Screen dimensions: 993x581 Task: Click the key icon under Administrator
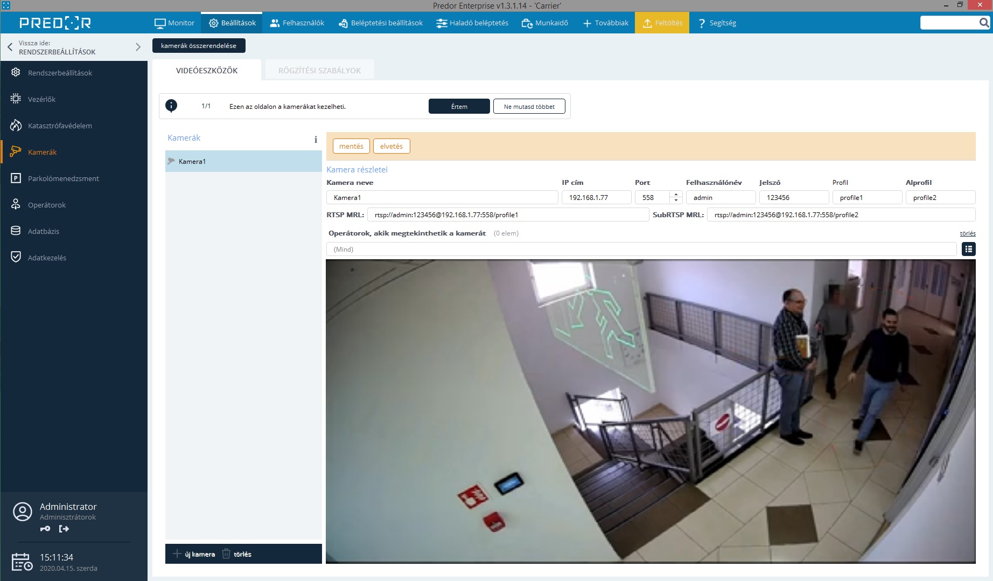pyautogui.click(x=45, y=529)
